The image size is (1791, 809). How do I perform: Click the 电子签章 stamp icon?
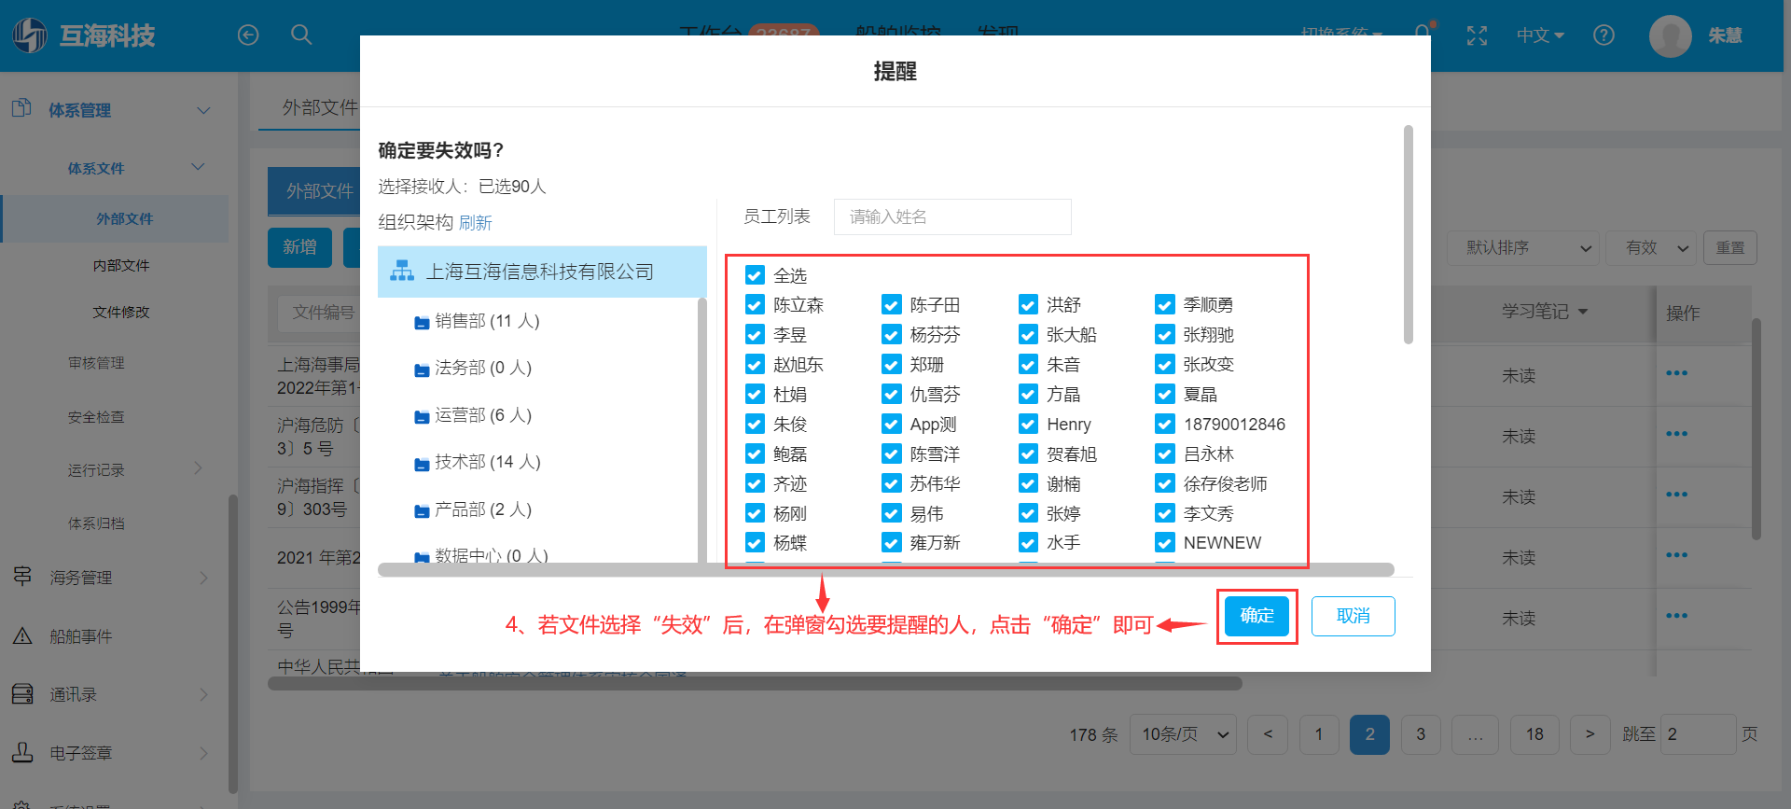pyautogui.click(x=22, y=752)
